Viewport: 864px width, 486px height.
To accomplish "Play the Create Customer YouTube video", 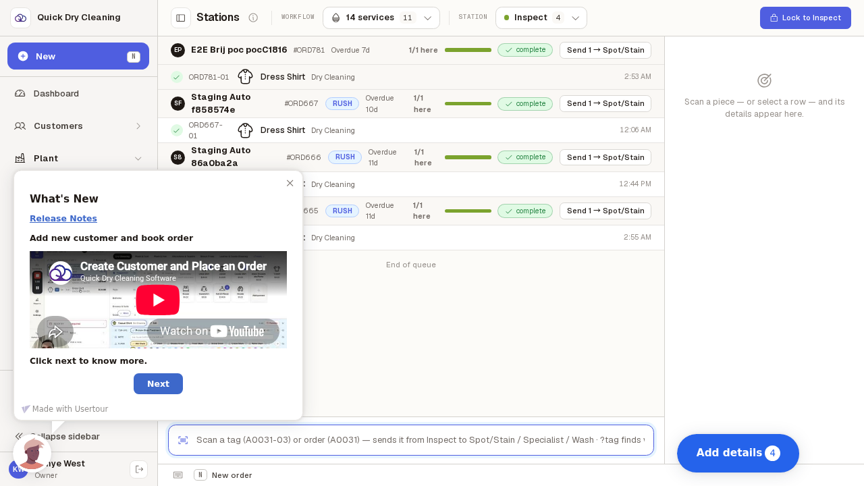I will 158,300.
